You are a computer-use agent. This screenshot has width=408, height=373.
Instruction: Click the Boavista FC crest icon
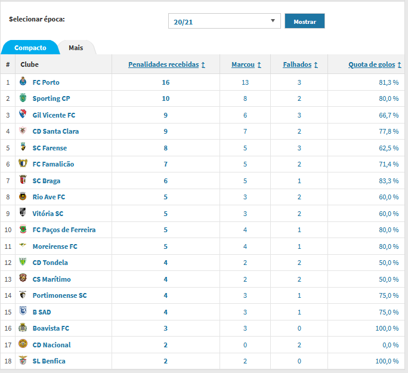tap(23, 328)
